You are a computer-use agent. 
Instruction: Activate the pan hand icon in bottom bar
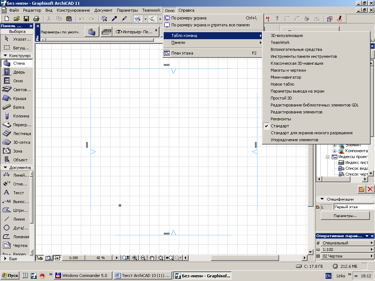152,258
